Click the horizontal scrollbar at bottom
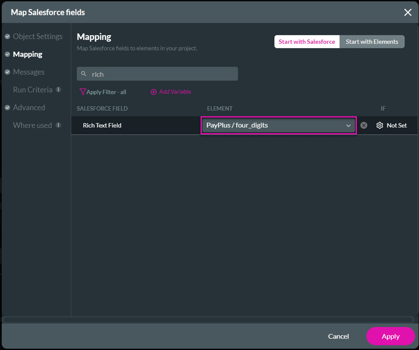The image size is (419, 350). click(x=208, y=320)
